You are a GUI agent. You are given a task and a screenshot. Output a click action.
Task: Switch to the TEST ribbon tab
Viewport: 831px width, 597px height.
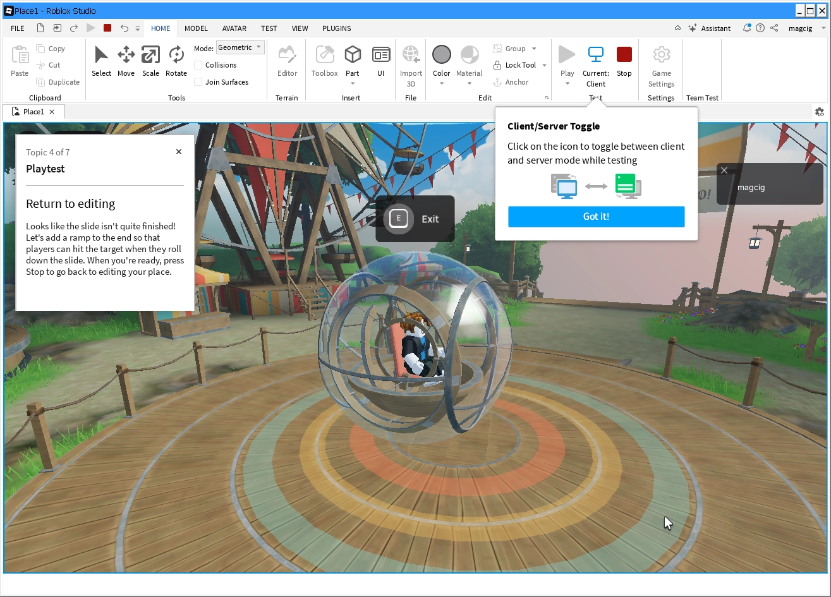(269, 28)
